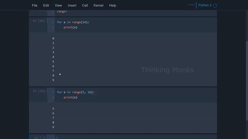
Task: Click output value 4 in first loop output
Action: [53, 57]
